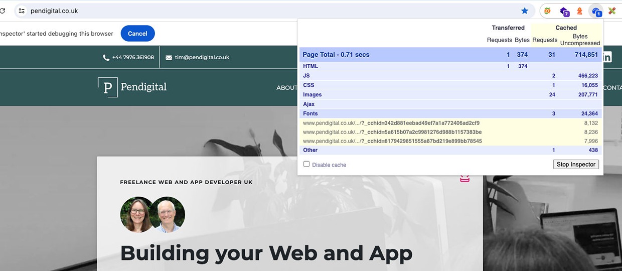The height and width of the screenshot is (271, 622).
Task: Click the woman's profile photo
Action: click(x=137, y=214)
